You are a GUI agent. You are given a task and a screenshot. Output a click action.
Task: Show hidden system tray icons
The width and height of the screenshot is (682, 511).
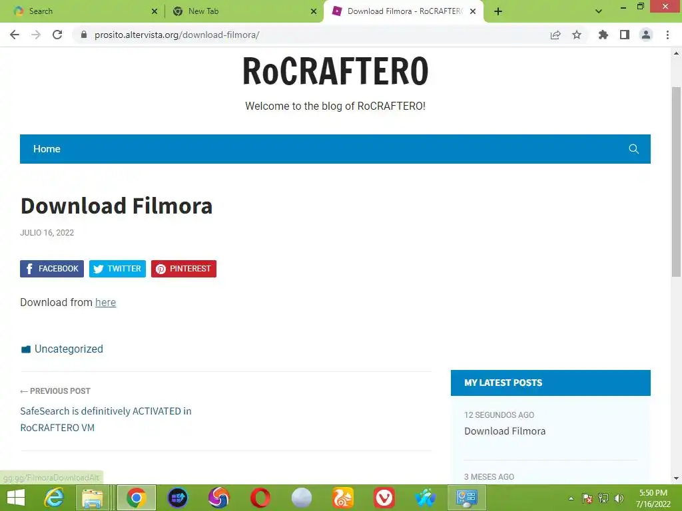point(571,498)
